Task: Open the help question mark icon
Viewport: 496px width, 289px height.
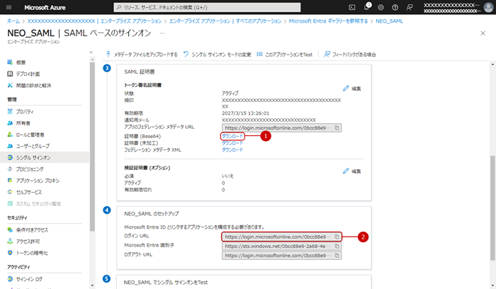Action: coord(395,7)
